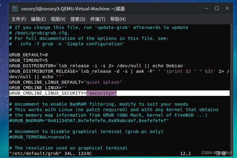Screen dimensions: 237x158
Task: Click comment 'the memory map information from GRUB'
Action: [108, 115]
